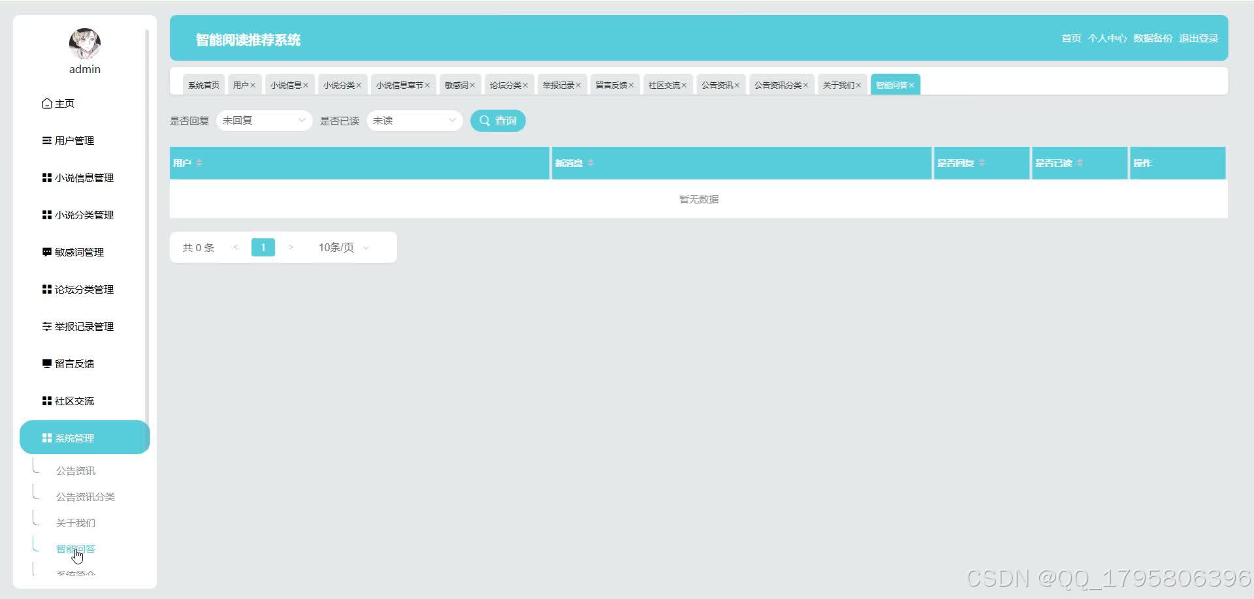Open 用户管理 menu in sidebar

pyautogui.click(x=69, y=140)
